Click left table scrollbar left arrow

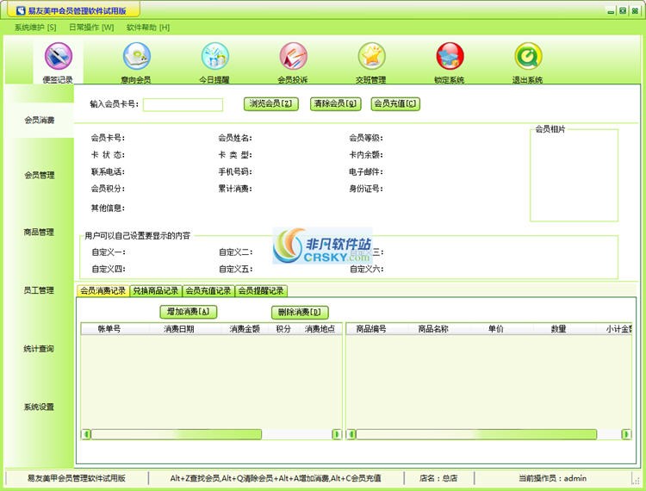point(86,434)
